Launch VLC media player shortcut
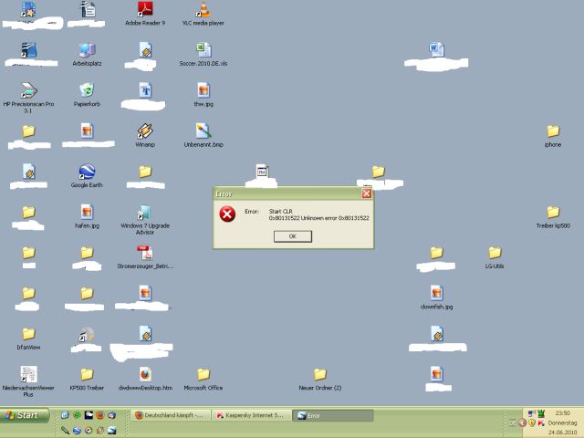The height and width of the screenshot is (438, 584). [203, 10]
